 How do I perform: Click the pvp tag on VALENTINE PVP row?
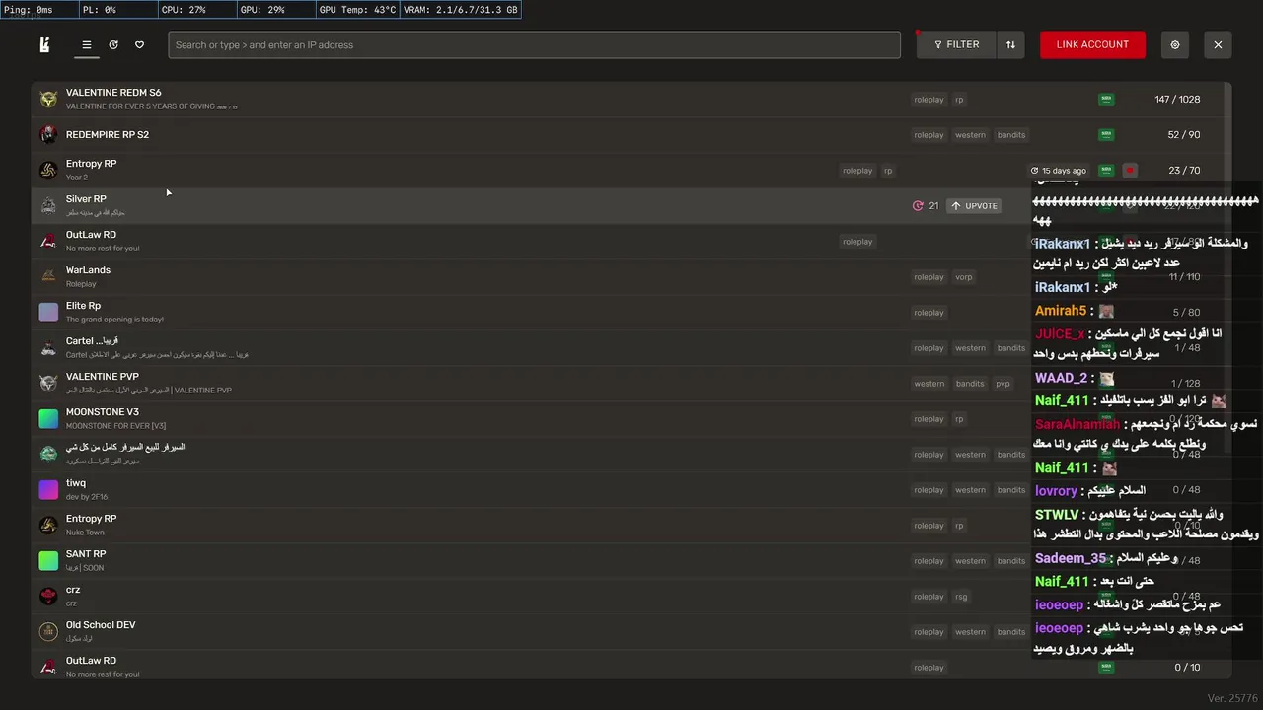[x=1003, y=384]
